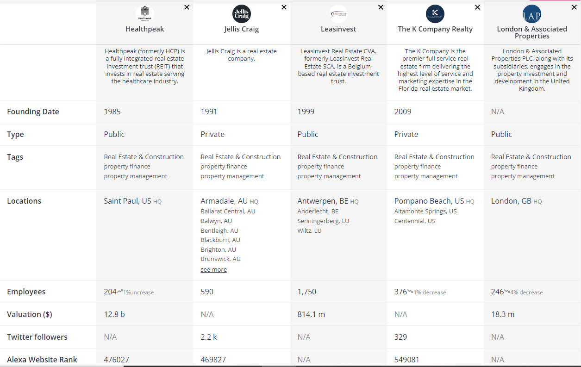
Task: Select Healthpeak valuation of 12.8 b
Action: coord(114,314)
